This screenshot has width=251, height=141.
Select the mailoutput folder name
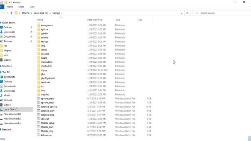(x=47, y=62)
